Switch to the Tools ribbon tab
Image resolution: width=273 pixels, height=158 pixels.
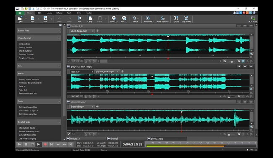[69, 13]
